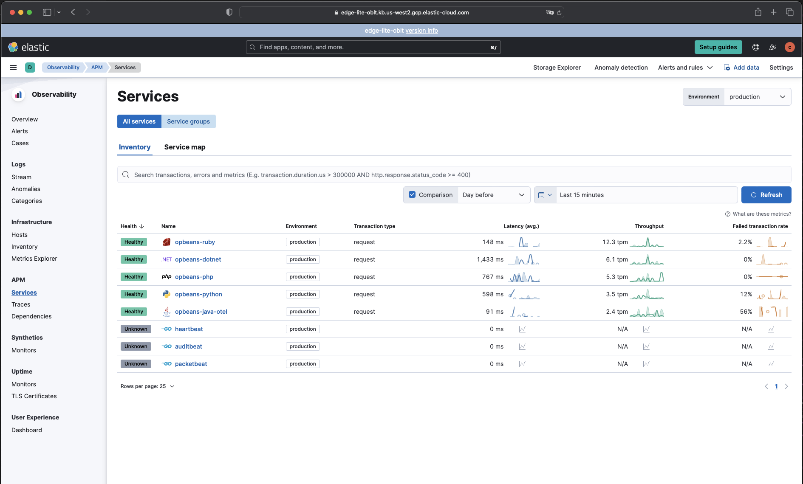
Task: Click the opbeans-java-otel service link
Action: 201,312
